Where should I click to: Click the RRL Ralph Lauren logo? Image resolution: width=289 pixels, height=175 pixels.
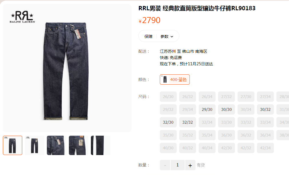22,17
